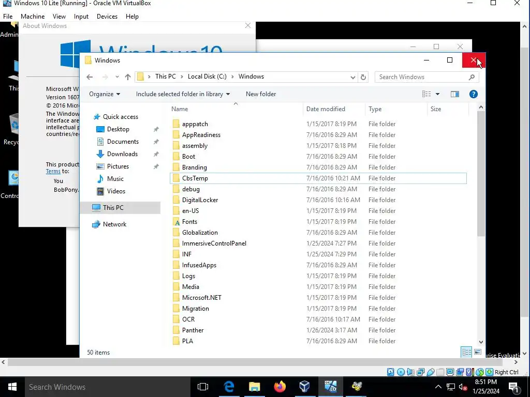Click the file list vertical scrollbar

coord(481,174)
